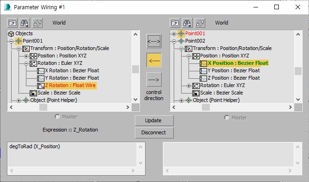
Task: Collapse Rotation Euler XYZ in left tree
Action: tap(26, 63)
